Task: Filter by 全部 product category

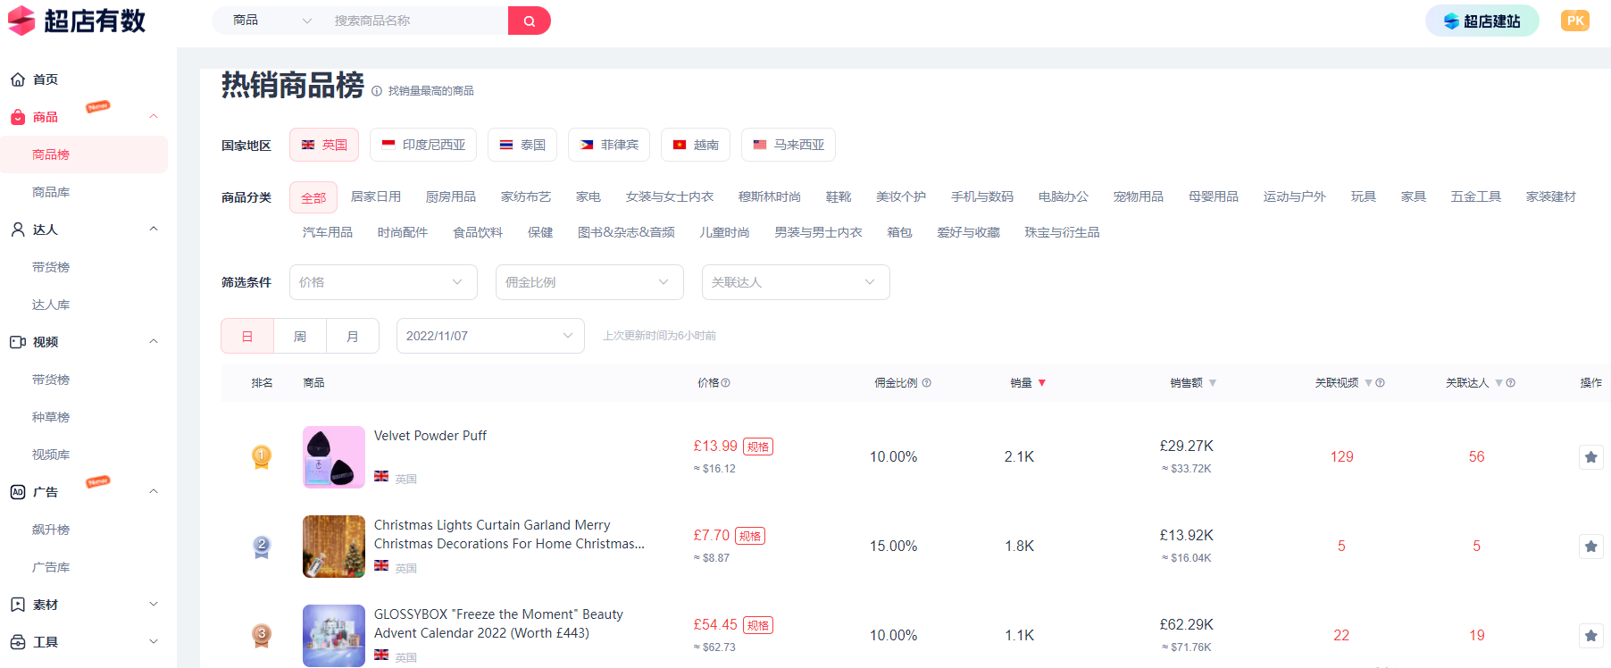Action: (313, 197)
